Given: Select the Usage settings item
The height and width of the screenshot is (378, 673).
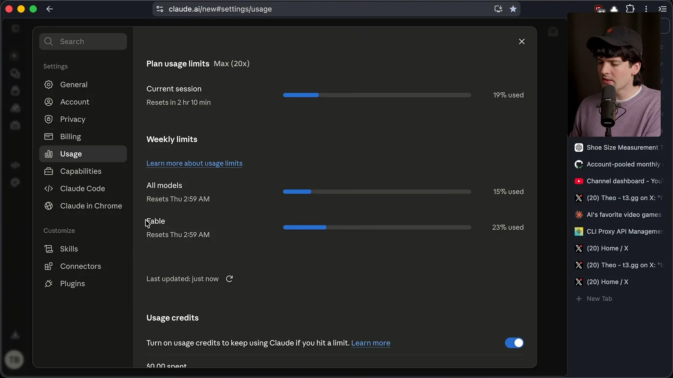Looking at the screenshot, I should [83, 154].
